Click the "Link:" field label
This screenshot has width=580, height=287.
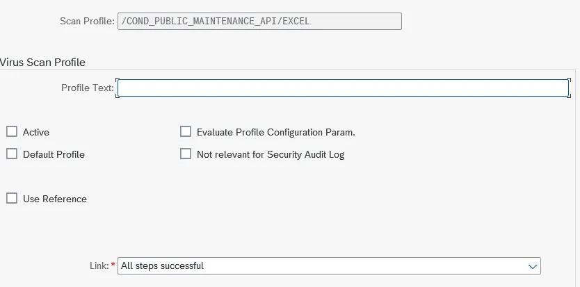(99, 265)
